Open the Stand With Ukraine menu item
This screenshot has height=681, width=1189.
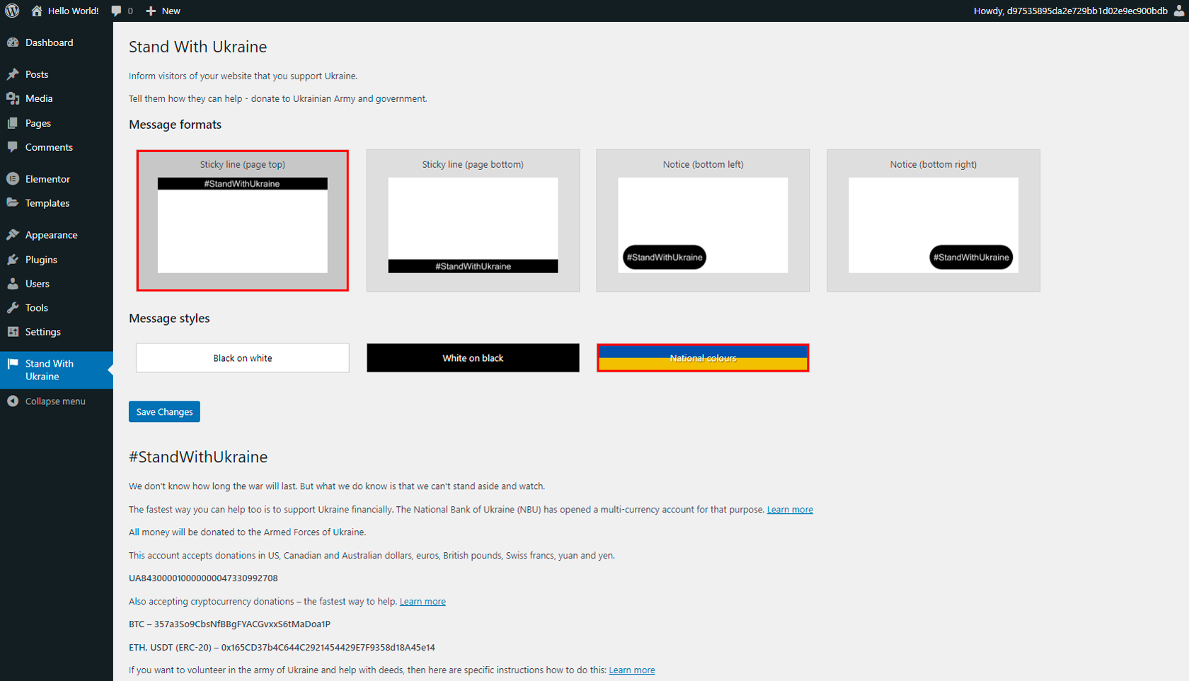pos(57,370)
